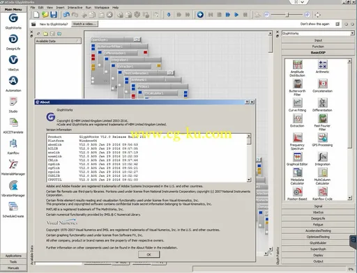The image size is (357, 273).
Task: Click the Save icon in toolbar
Action: point(54,15)
